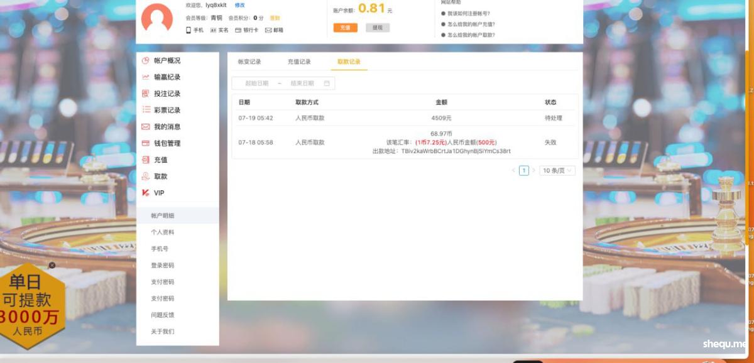
Task: Go to next page with right chevron
Action: [x=534, y=171]
